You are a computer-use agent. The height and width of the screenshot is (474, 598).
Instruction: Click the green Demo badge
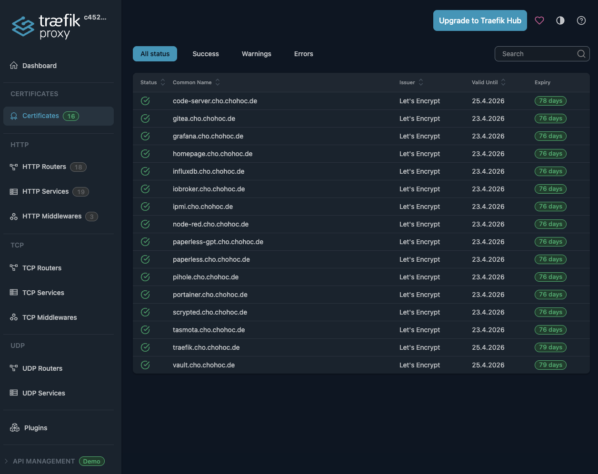tap(92, 461)
